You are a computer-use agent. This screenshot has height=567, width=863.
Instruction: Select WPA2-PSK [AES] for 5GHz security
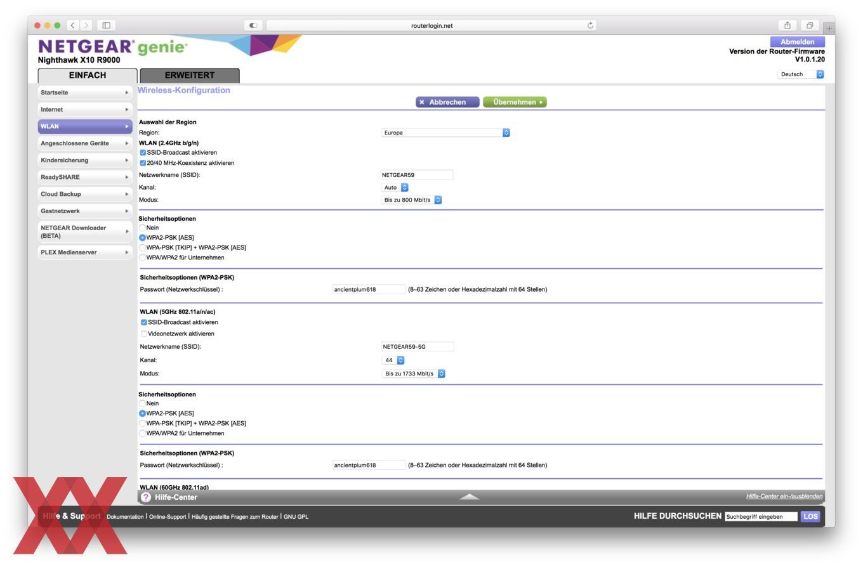point(142,413)
